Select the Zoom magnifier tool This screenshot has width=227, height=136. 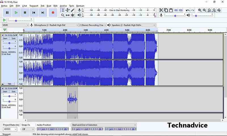(63, 15)
